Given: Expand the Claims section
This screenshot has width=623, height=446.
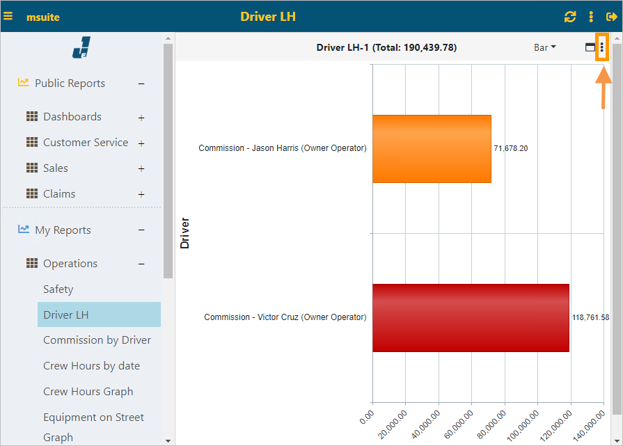Looking at the screenshot, I should coord(141,194).
